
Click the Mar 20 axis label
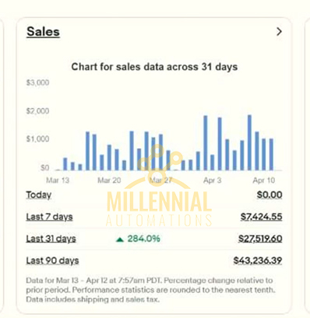(109, 180)
